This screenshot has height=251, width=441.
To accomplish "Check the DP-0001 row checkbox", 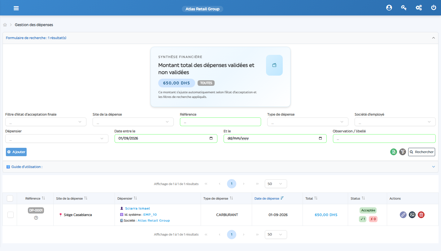I will click(11, 215).
